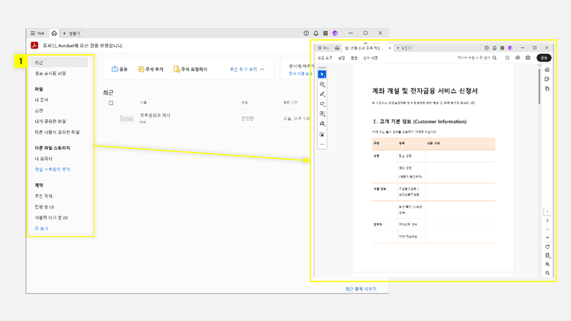The image size is (571, 321).
Task: Open help icon in document window
Action: click(x=486, y=48)
